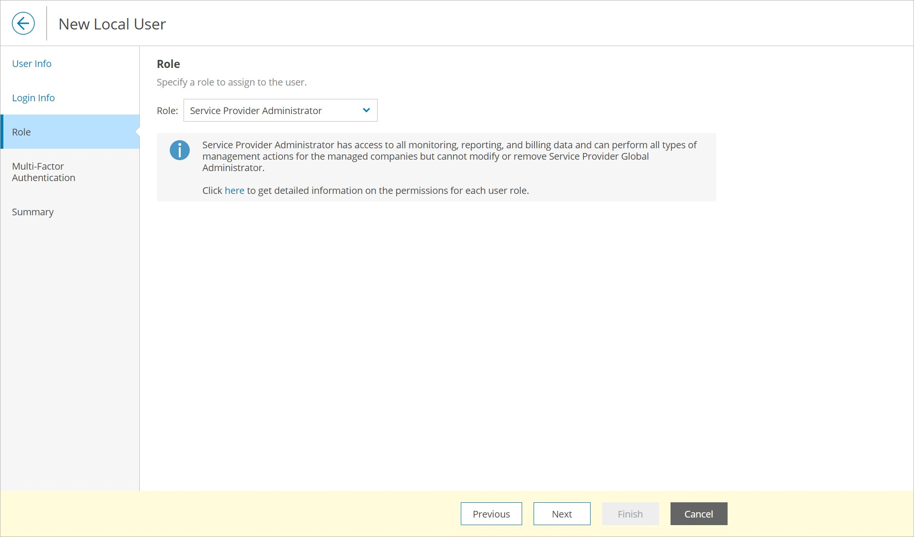The width and height of the screenshot is (914, 537).
Task: Click the role description info text
Action: click(449, 156)
